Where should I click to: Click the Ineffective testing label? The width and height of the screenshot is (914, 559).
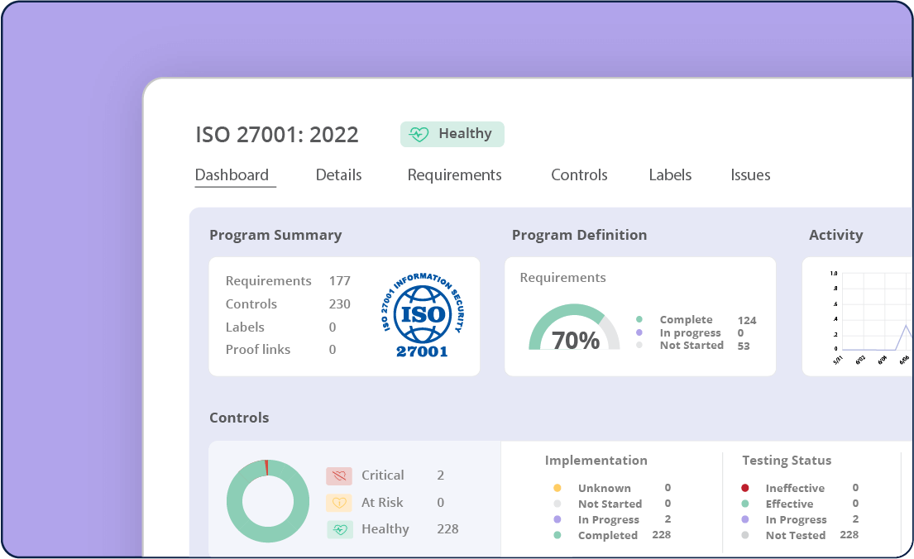tap(795, 489)
